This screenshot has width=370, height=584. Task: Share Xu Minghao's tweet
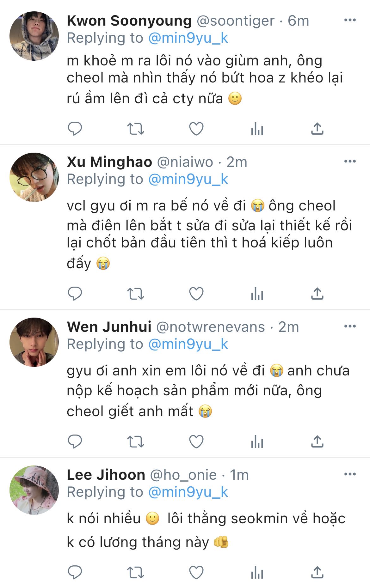(317, 294)
